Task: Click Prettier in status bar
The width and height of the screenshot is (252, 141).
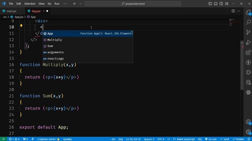Action: 238,139
